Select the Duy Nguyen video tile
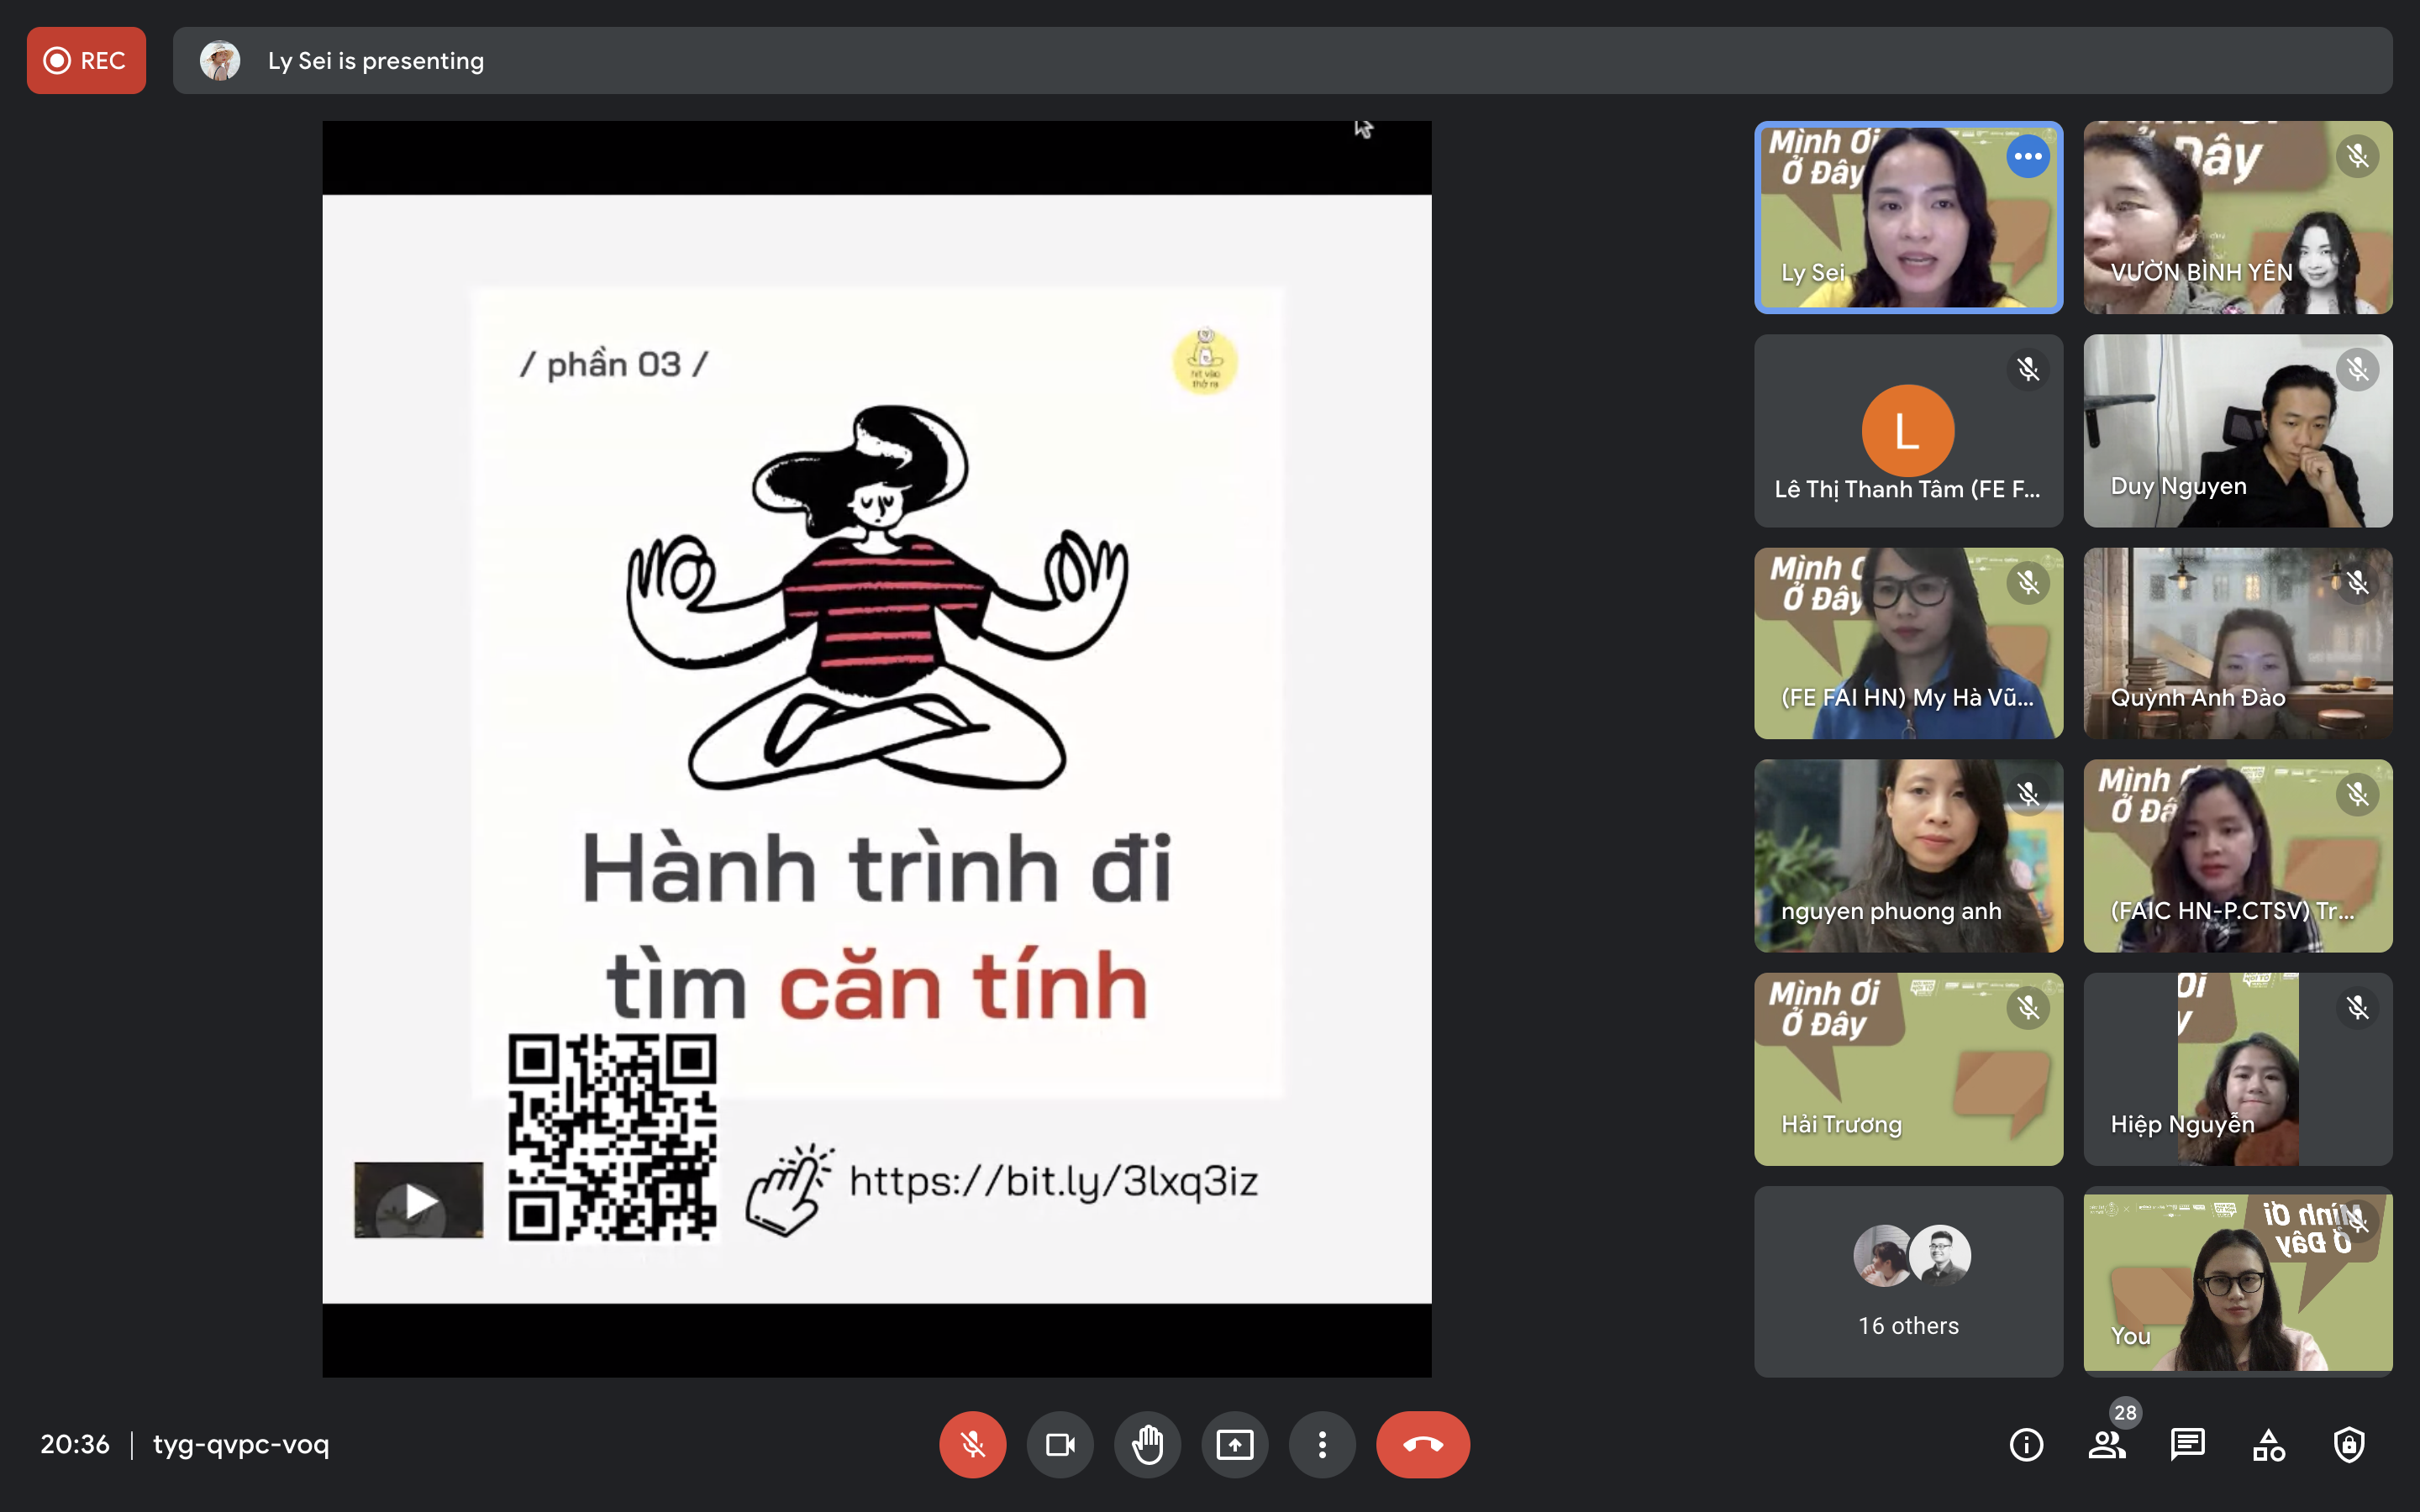 point(2237,430)
